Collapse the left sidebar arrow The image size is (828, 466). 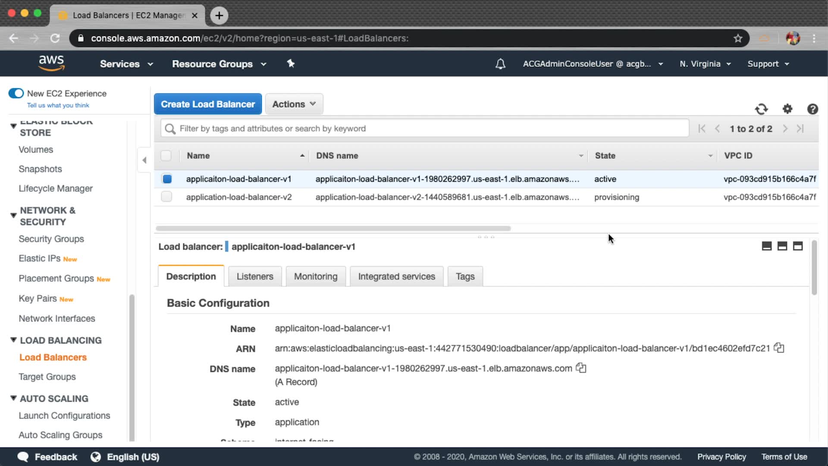(144, 160)
